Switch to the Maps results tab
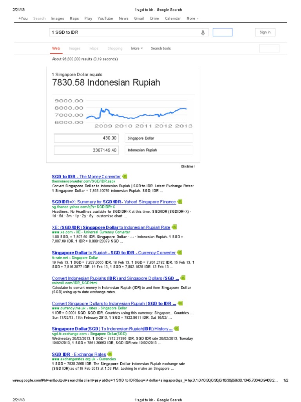 click(x=94, y=48)
